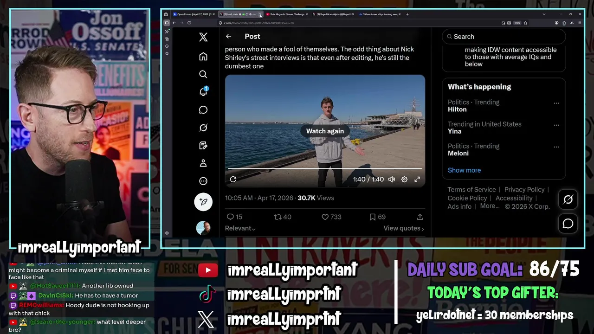Replay the video with the replay icon
Viewport: 594px width, 334px height.
tap(233, 179)
